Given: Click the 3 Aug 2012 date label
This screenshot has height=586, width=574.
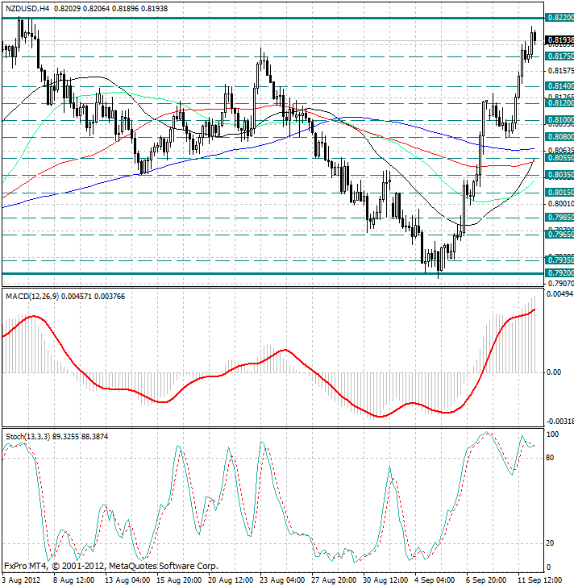Looking at the screenshot, I should tap(21, 580).
